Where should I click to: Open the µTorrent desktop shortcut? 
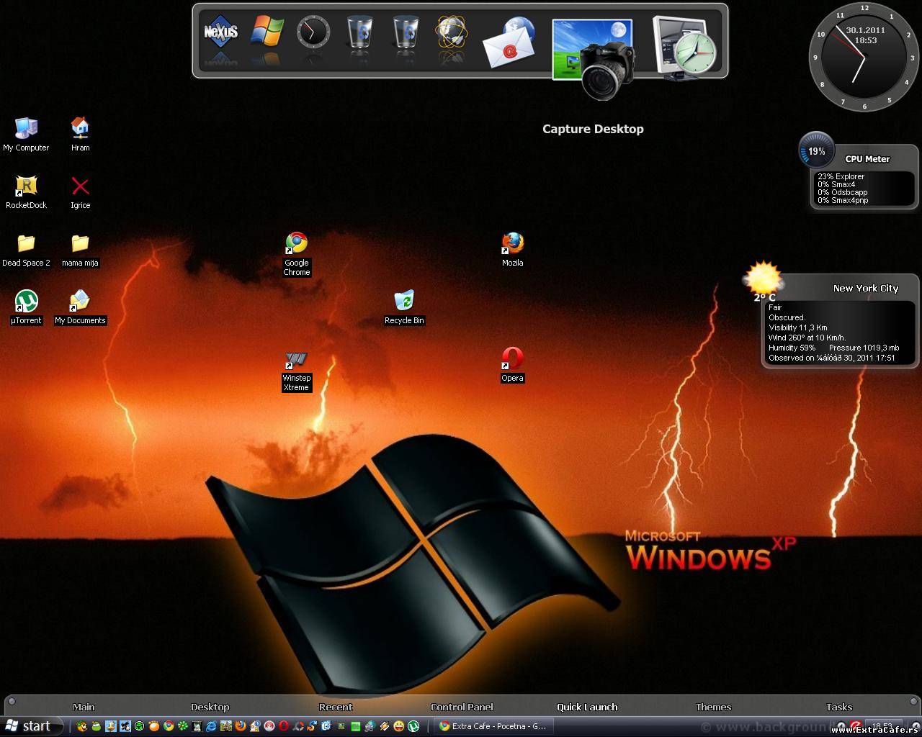pos(26,301)
